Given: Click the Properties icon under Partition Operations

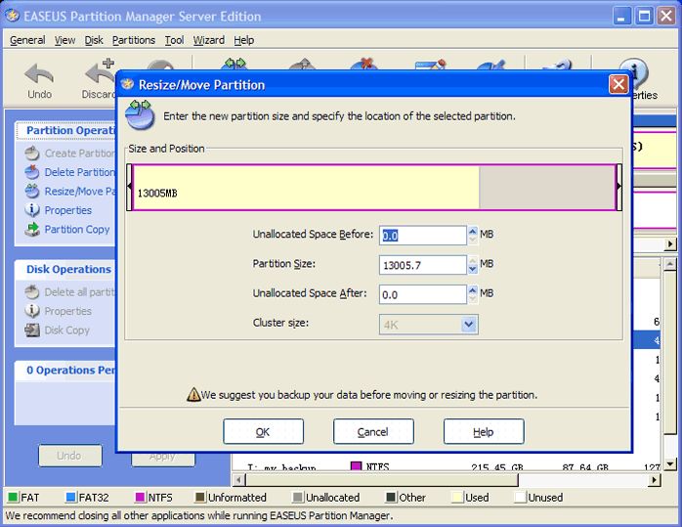Looking at the screenshot, I should click(x=32, y=210).
